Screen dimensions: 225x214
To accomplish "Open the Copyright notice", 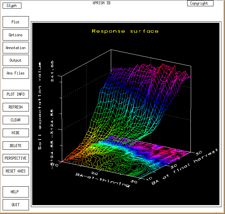I will (200, 3).
